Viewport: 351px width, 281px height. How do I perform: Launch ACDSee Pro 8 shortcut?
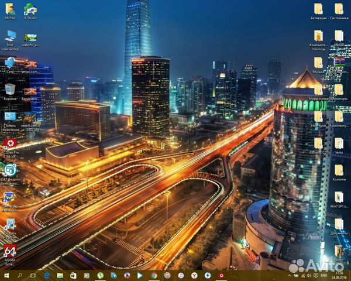tap(10, 148)
